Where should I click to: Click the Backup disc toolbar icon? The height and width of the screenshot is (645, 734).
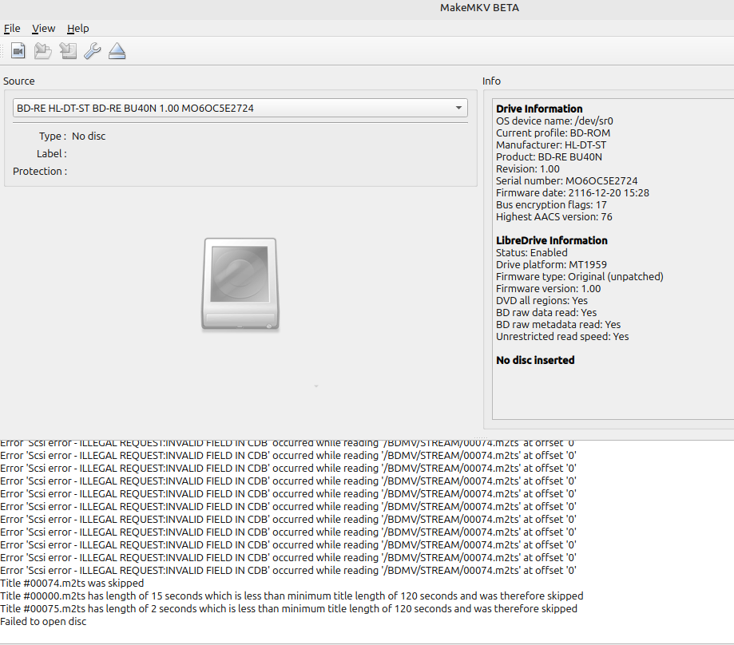[x=68, y=52]
